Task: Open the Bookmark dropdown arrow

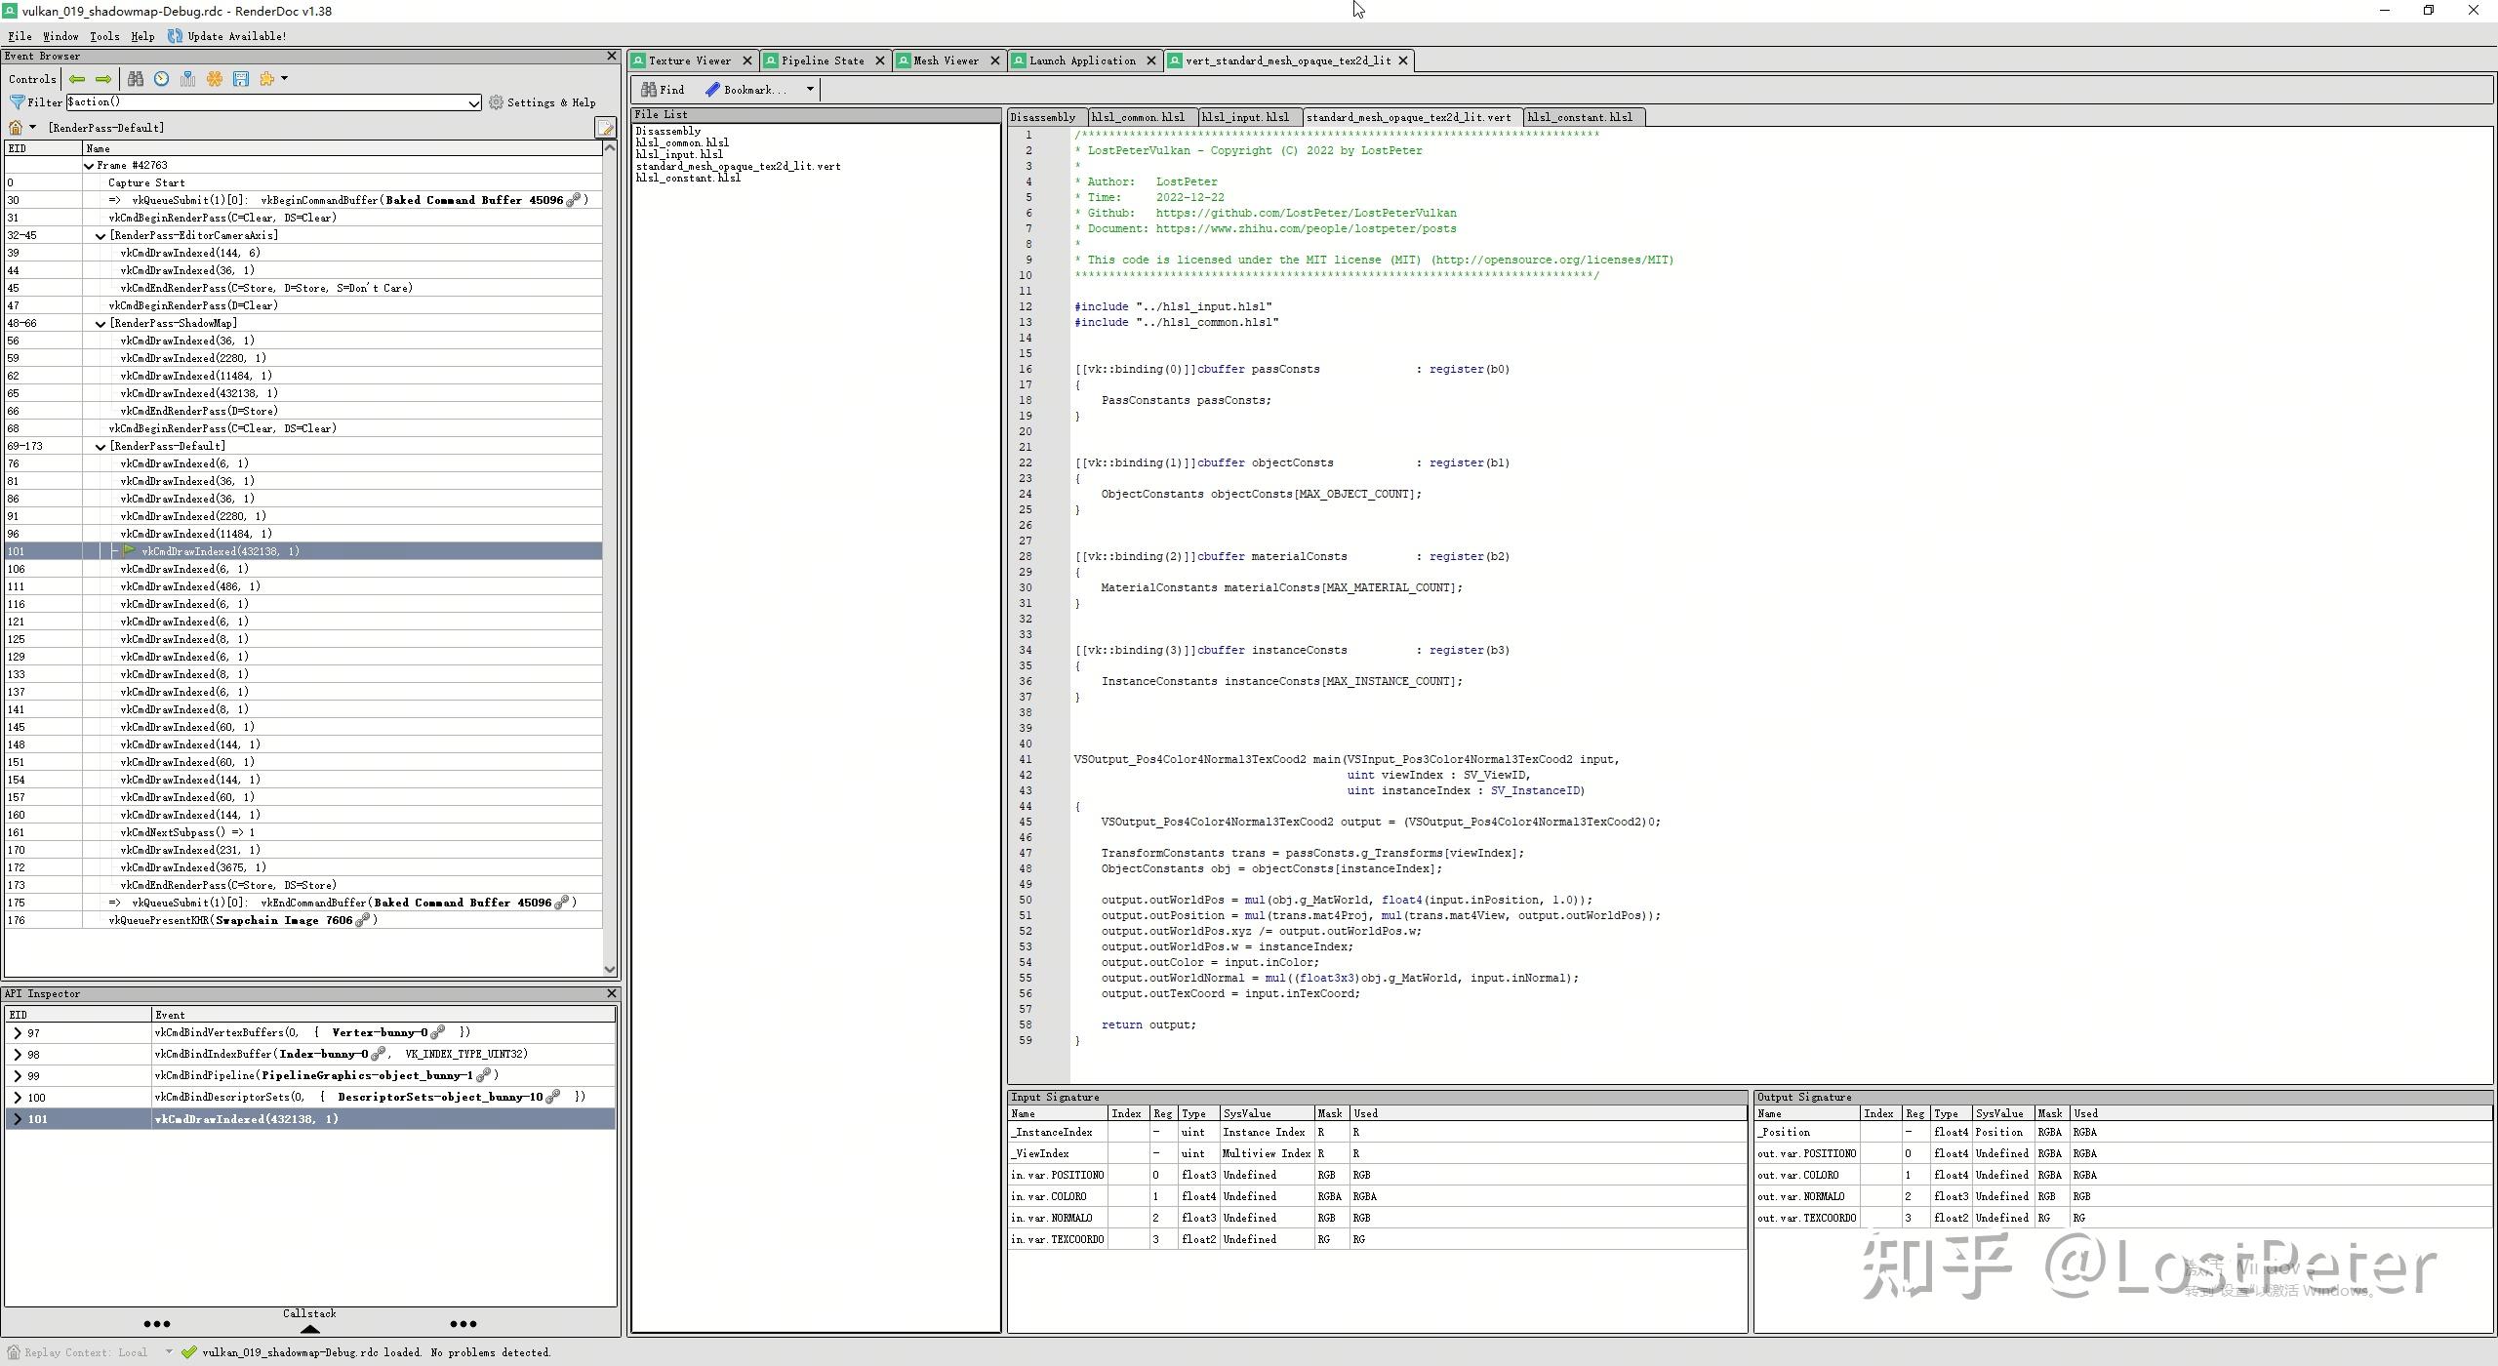Action: click(x=809, y=90)
